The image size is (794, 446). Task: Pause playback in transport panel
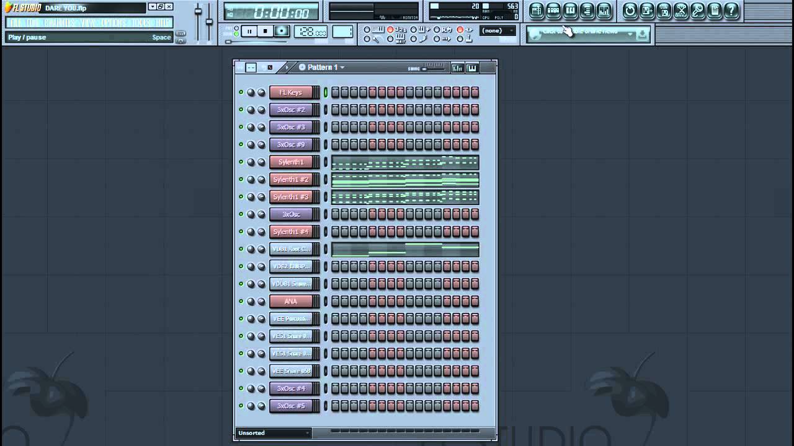point(249,31)
